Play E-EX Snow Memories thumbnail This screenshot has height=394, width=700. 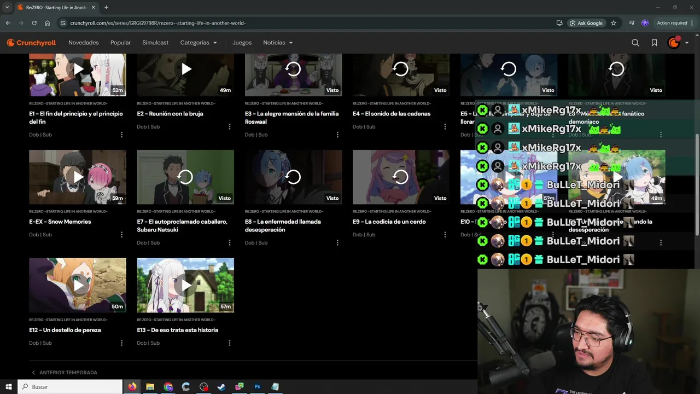tap(77, 177)
